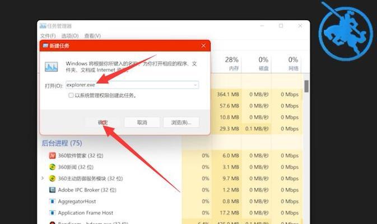Confirm with the 确定 button
The image size is (377, 224).
pyautogui.click(x=103, y=122)
